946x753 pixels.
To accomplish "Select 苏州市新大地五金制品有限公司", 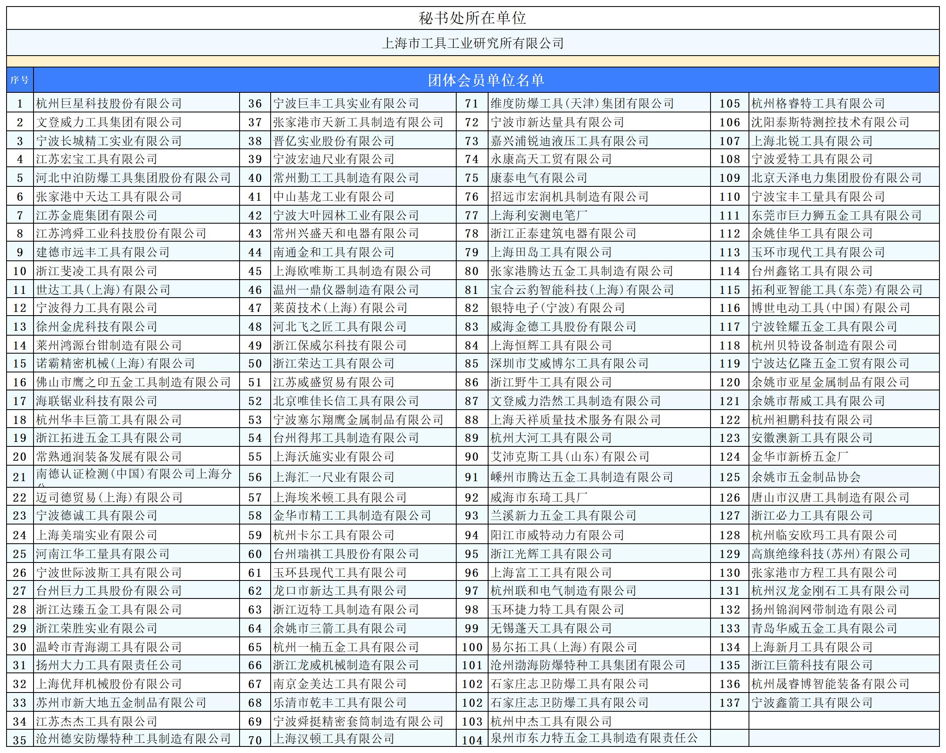I will 121,703.
